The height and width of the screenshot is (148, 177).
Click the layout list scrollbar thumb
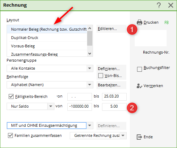pyautogui.click(x=90, y=38)
